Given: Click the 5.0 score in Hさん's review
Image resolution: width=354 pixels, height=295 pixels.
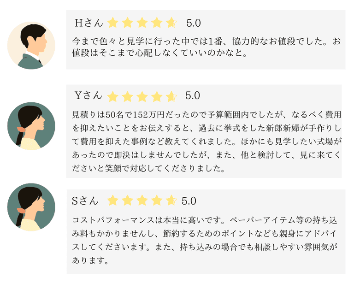Looking at the screenshot, I should pyautogui.click(x=194, y=23).
